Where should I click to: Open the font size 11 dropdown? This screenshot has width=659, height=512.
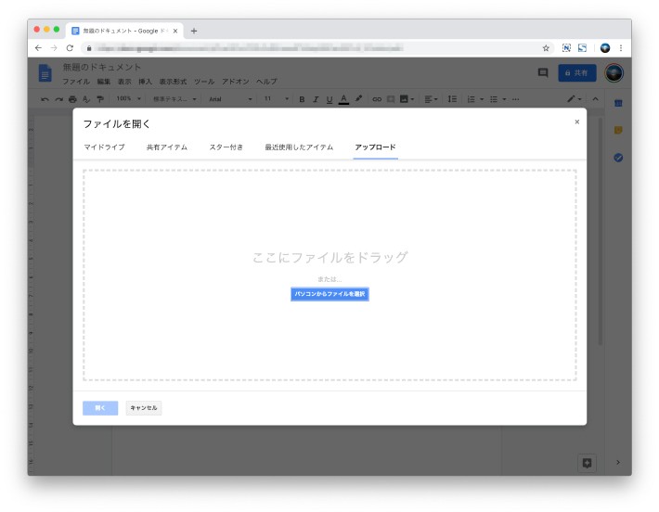click(x=276, y=98)
